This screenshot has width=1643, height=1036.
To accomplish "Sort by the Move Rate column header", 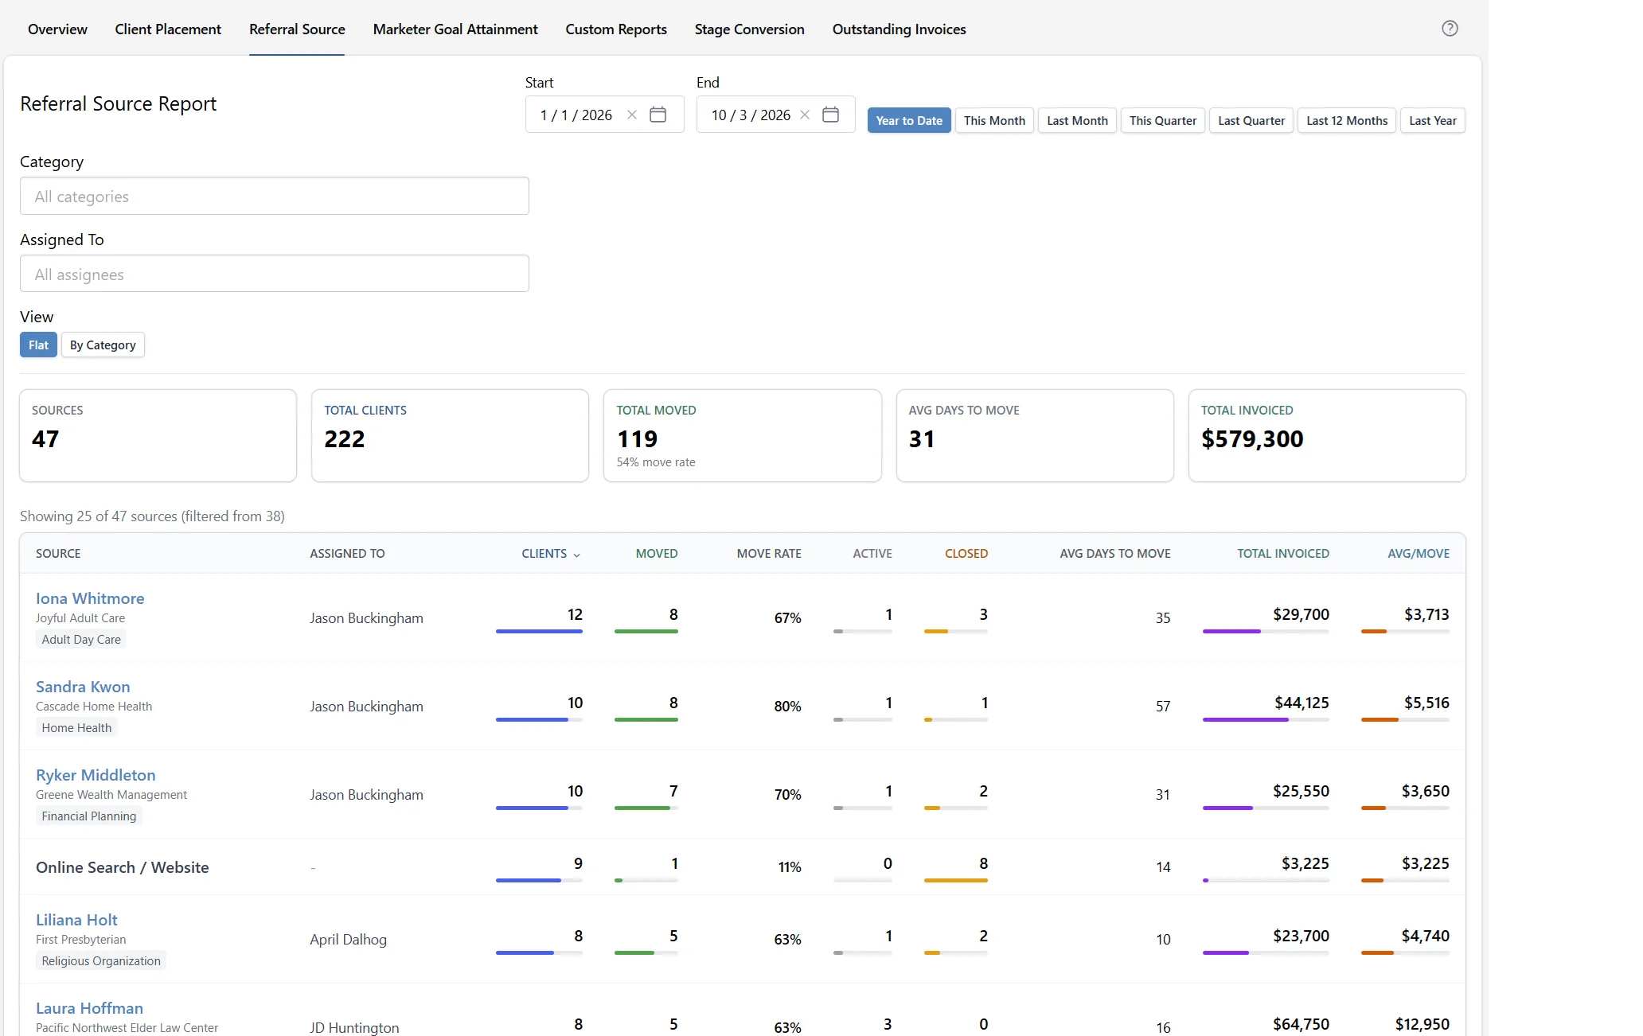I will click(769, 553).
